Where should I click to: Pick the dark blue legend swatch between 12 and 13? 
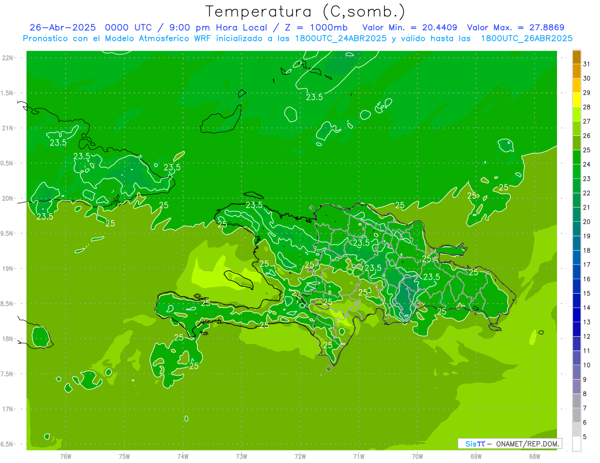coord(576,330)
